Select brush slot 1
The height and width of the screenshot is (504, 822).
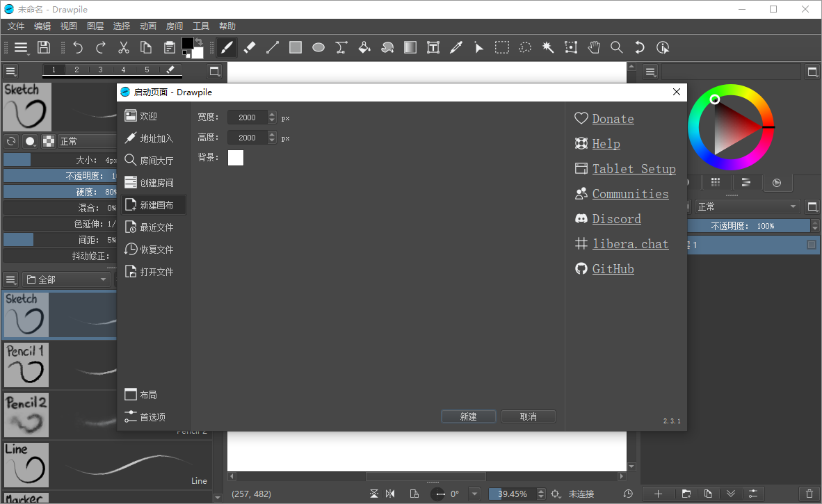pos(54,70)
